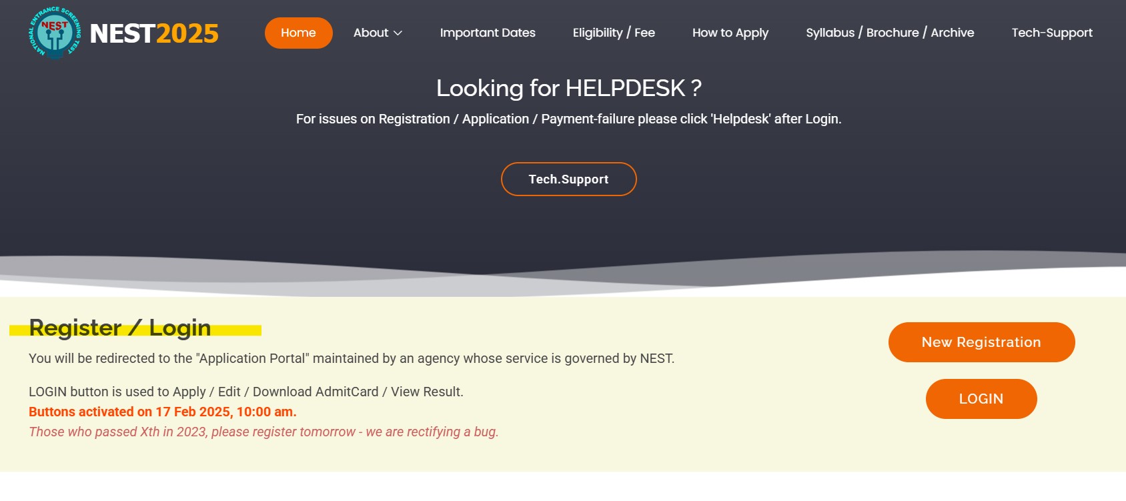Click Tech-Support in the top navigation

(1052, 33)
